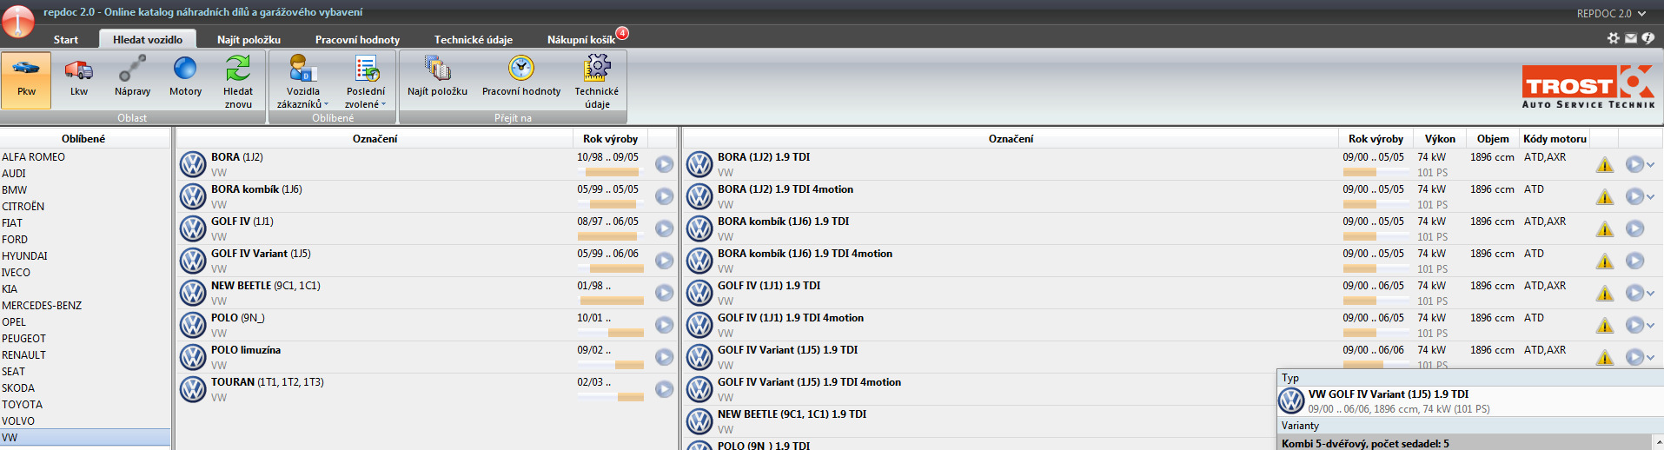Click the Technické údaje gear ribbon icon

pyautogui.click(x=597, y=68)
